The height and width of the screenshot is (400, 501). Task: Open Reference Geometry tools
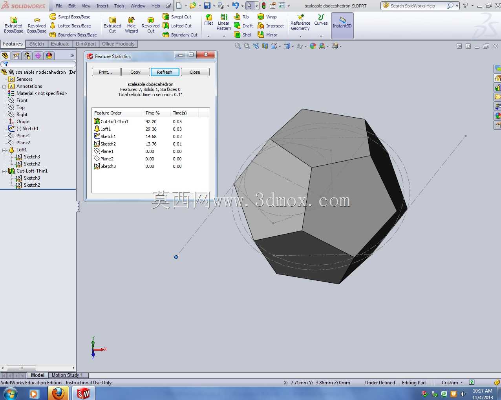(x=300, y=22)
